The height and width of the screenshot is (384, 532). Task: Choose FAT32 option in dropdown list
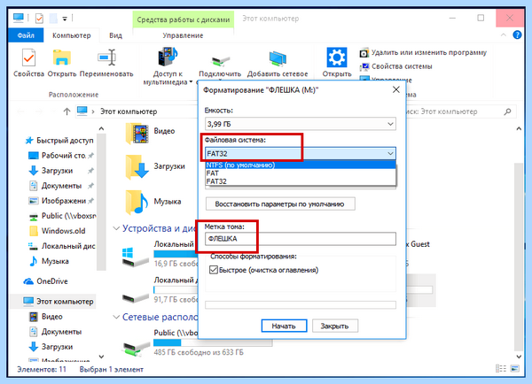(301, 181)
